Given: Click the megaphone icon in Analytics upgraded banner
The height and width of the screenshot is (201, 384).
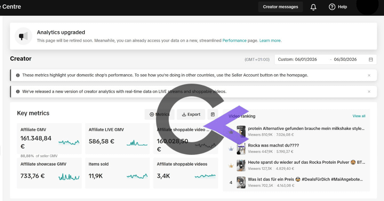Looking at the screenshot, I should [23, 36].
